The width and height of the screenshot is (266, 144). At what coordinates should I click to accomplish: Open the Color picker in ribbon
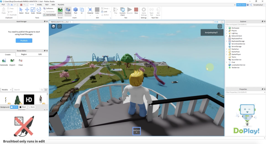click(97, 11)
